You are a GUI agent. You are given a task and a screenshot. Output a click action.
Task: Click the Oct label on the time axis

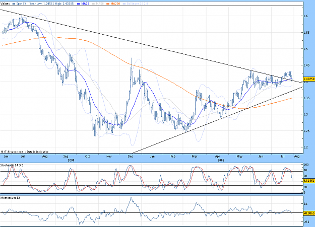[87, 157]
